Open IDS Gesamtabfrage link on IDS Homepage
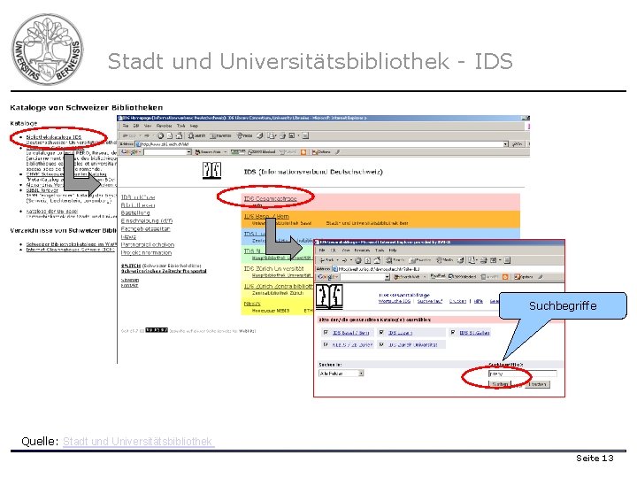 [270, 198]
